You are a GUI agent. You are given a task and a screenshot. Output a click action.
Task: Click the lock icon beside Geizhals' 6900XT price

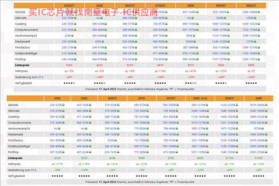[259, 12]
